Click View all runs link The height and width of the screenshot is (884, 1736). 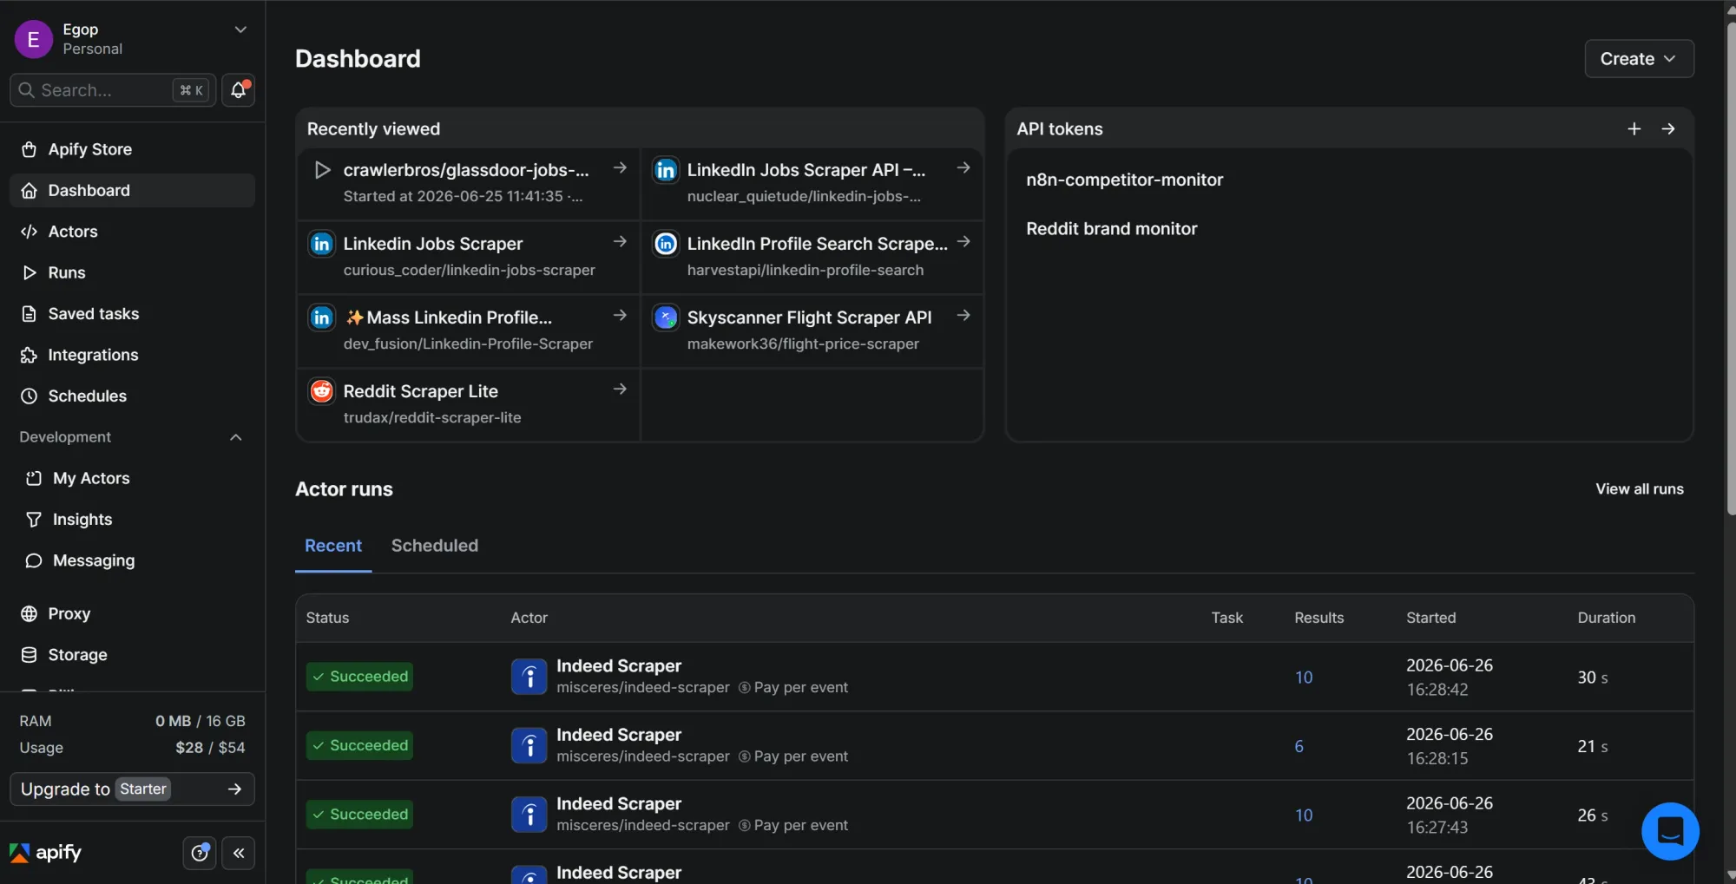[1639, 489]
